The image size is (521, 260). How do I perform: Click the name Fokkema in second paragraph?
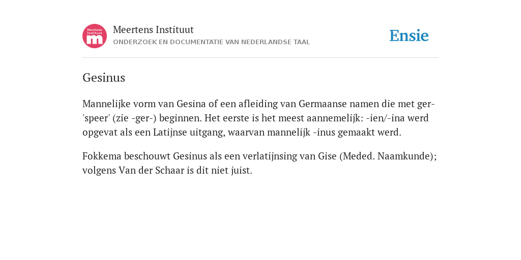[102, 156]
